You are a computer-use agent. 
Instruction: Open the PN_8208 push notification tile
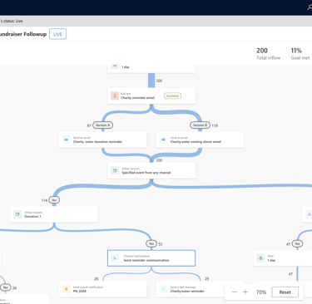102,289
